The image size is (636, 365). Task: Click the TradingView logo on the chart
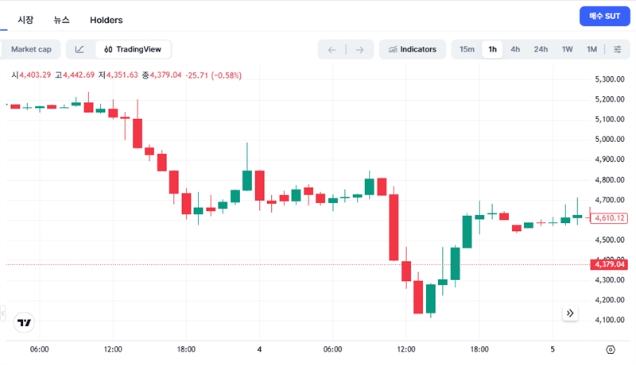tap(25, 322)
